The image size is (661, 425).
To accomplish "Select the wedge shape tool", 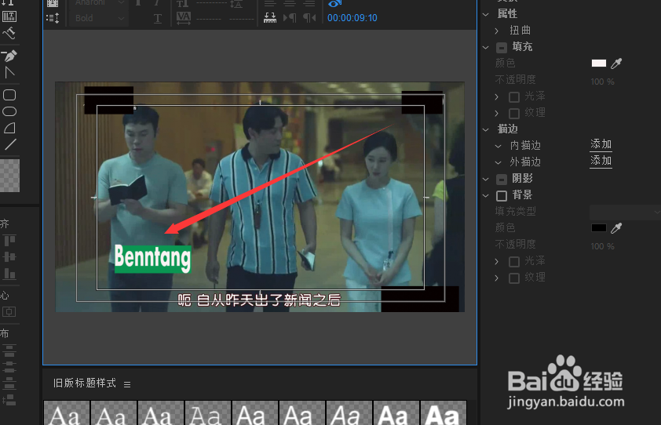I will [9, 128].
